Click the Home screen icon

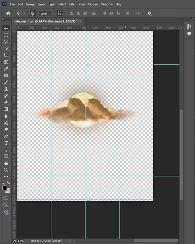(x=8, y=13)
